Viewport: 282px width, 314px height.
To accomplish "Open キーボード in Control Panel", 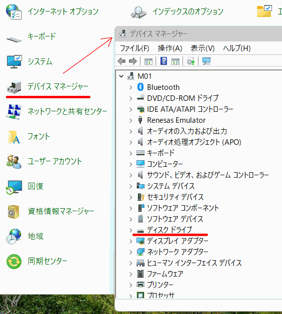I will point(41,36).
